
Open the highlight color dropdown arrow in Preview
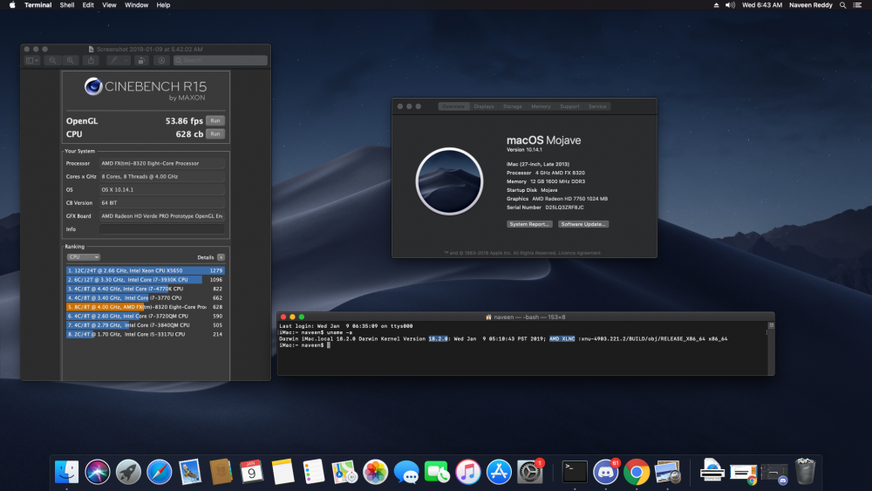126,60
